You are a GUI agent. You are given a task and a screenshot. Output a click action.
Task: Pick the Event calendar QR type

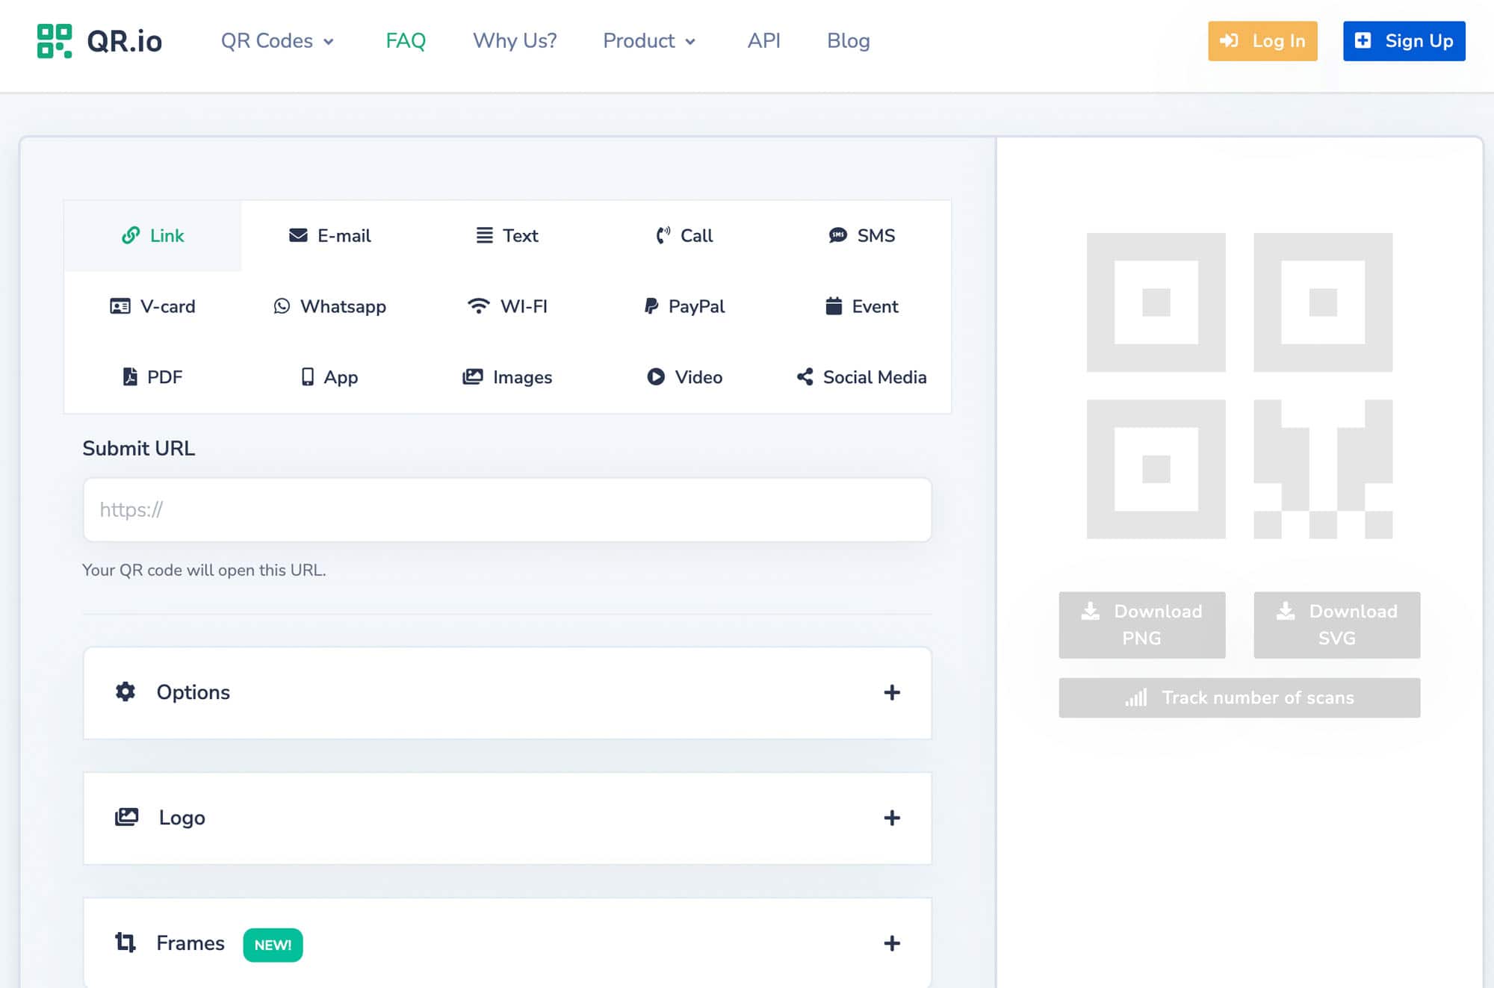click(x=861, y=306)
